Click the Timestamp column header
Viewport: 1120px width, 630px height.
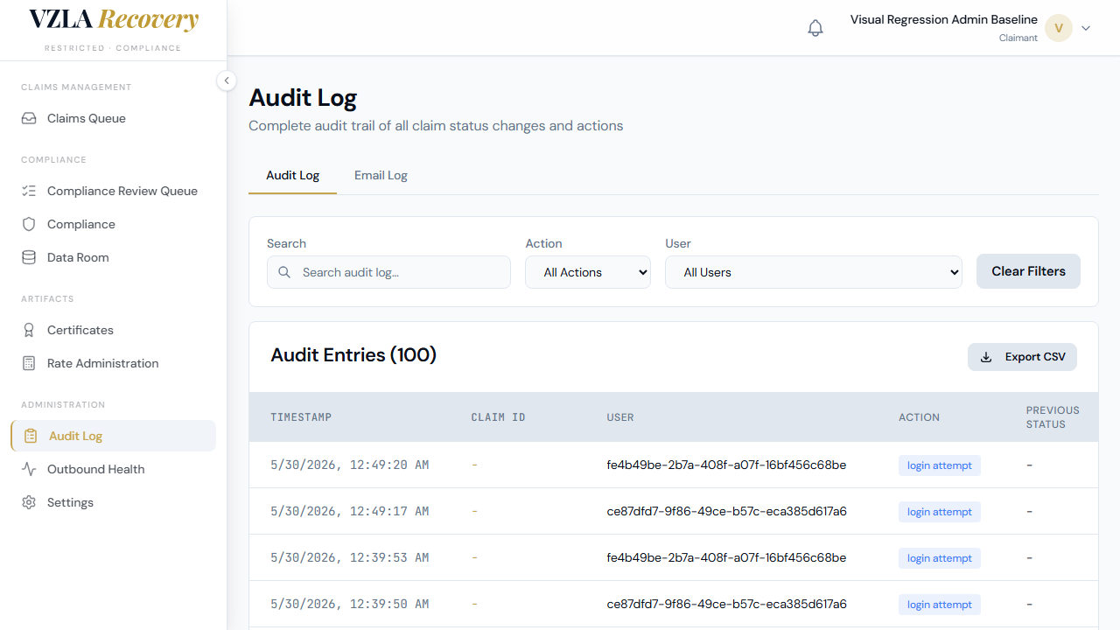tap(301, 417)
